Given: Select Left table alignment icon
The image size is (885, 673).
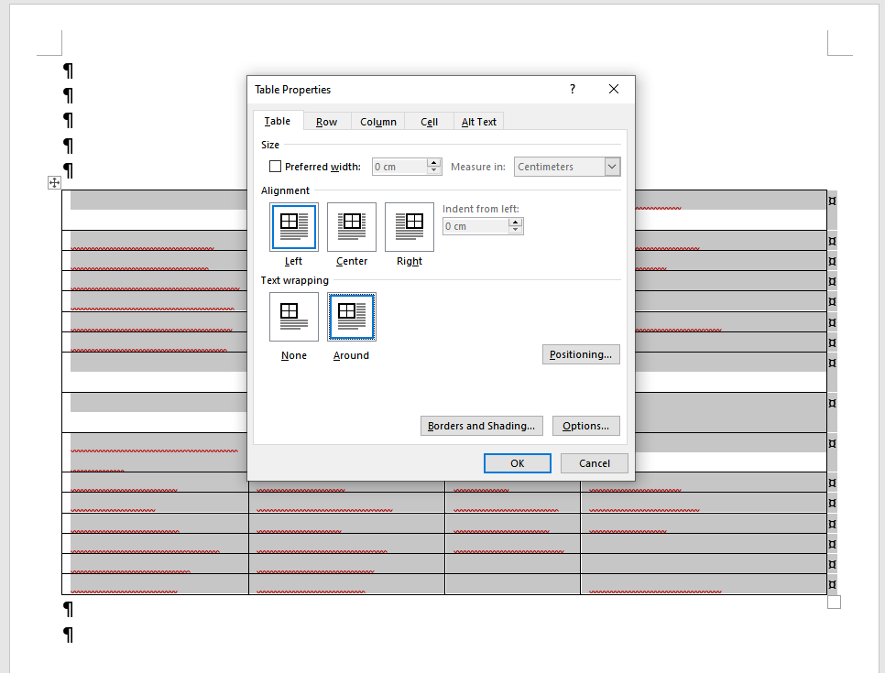Looking at the screenshot, I should (x=293, y=227).
